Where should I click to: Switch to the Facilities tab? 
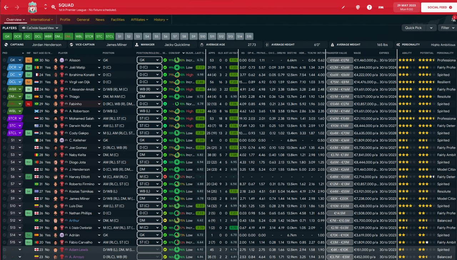coord(118,20)
